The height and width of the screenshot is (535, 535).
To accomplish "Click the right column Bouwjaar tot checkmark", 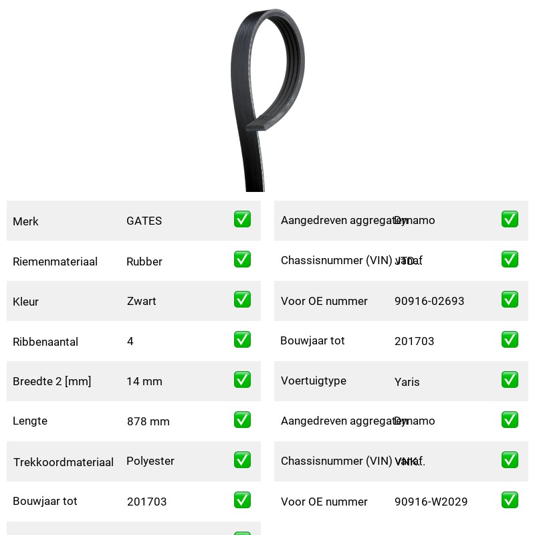I will tap(510, 340).
